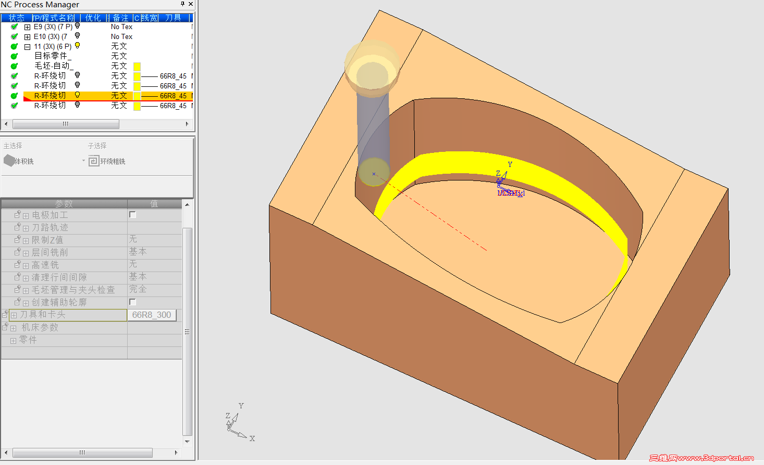Click the lock icon beside 清理行间间隙

(x=18, y=277)
